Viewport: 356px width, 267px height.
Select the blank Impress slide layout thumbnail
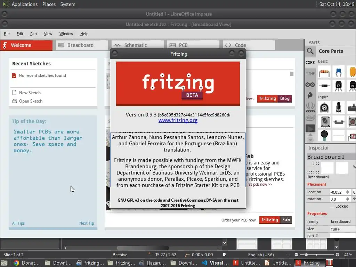(x=247, y=244)
